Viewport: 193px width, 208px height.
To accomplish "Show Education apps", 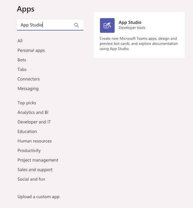I will tap(27, 131).
